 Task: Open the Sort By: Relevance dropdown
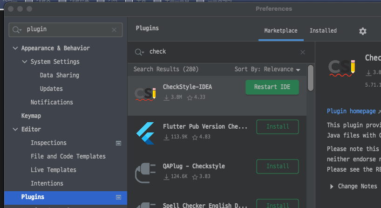tap(267, 69)
